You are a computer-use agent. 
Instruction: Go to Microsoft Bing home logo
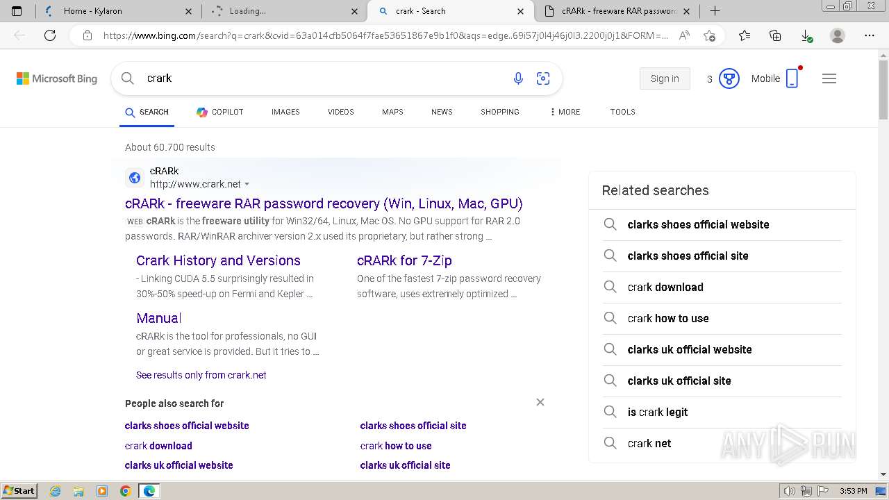point(57,78)
